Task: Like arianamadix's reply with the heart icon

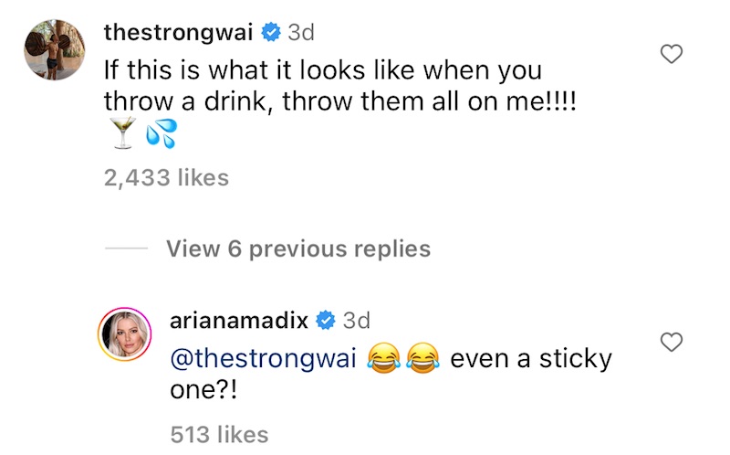Action: (x=672, y=343)
